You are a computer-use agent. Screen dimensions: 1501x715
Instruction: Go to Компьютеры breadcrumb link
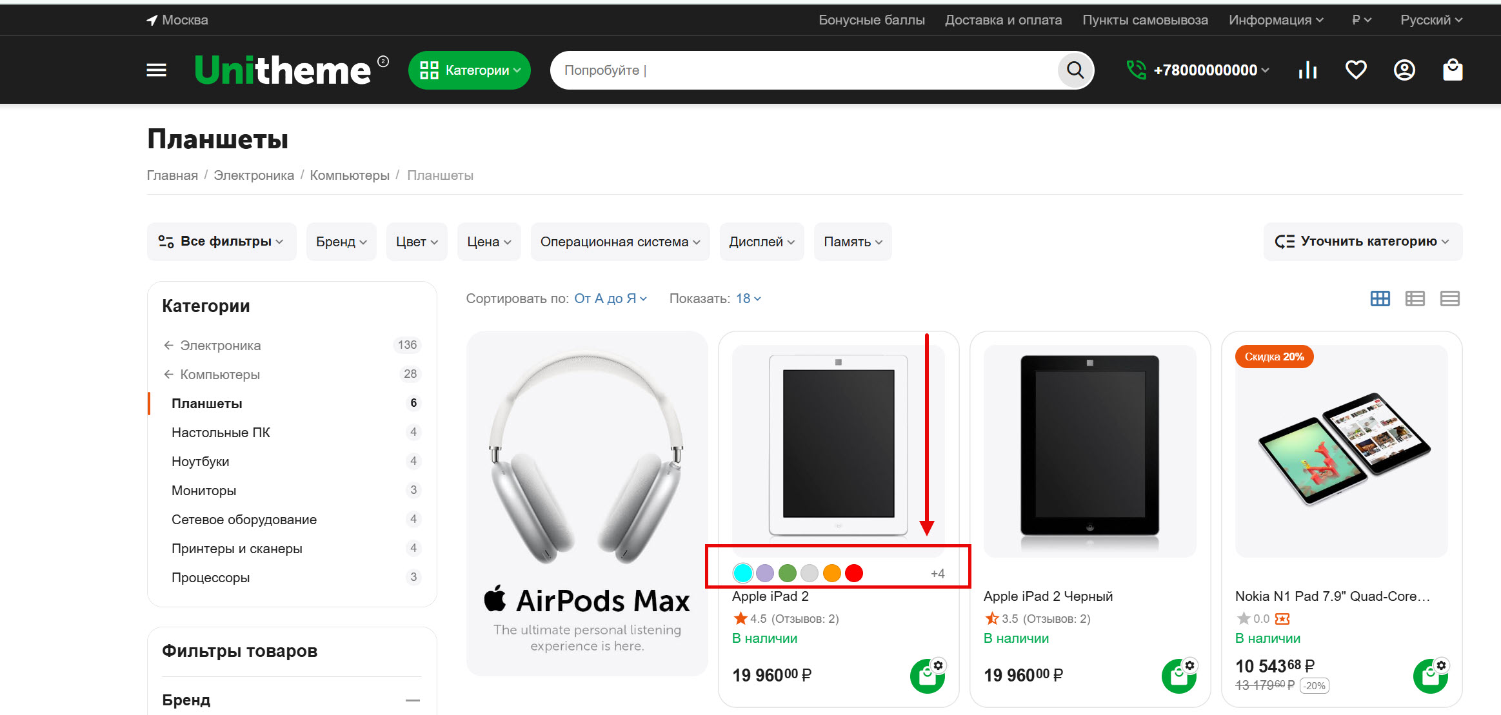click(349, 175)
